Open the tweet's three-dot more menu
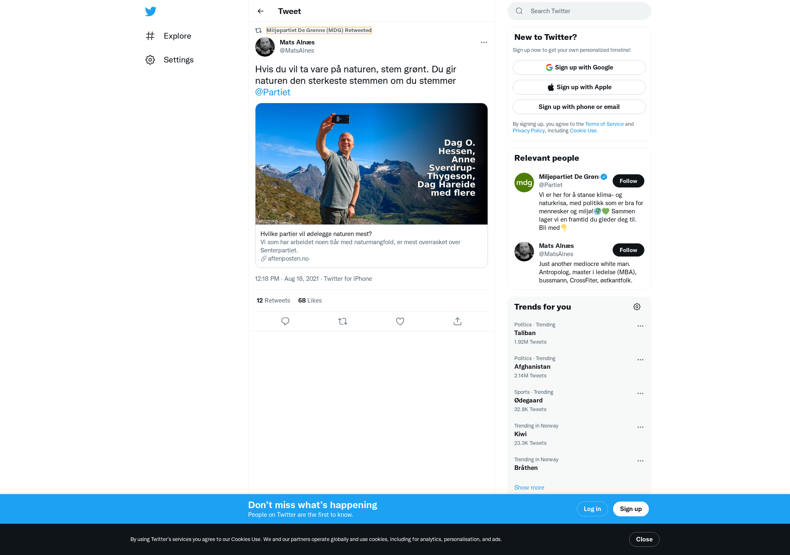This screenshot has width=790, height=555. tap(484, 42)
